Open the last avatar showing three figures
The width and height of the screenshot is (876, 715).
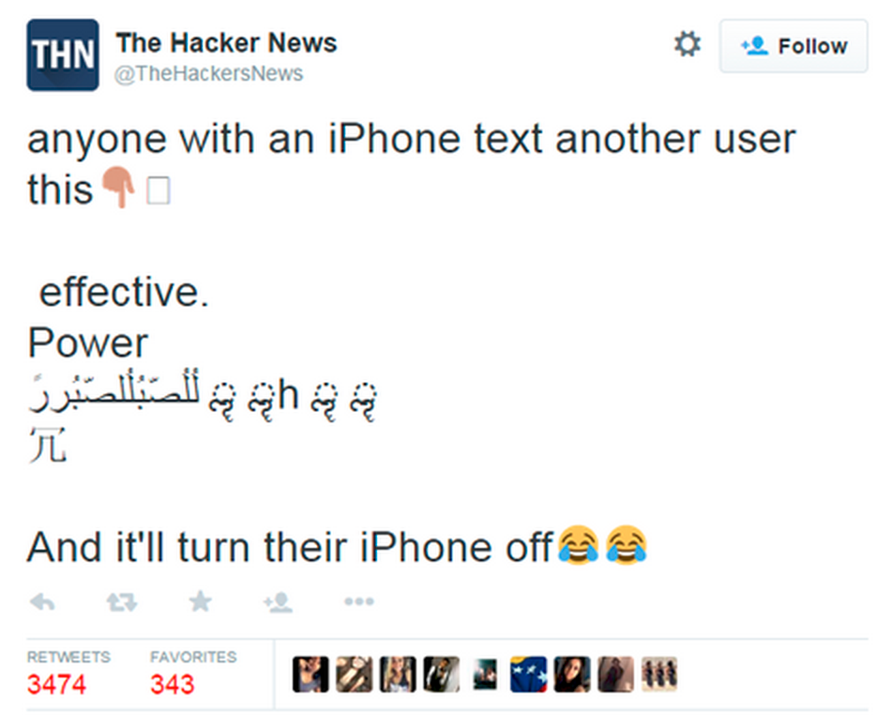pyautogui.click(x=659, y=675)
